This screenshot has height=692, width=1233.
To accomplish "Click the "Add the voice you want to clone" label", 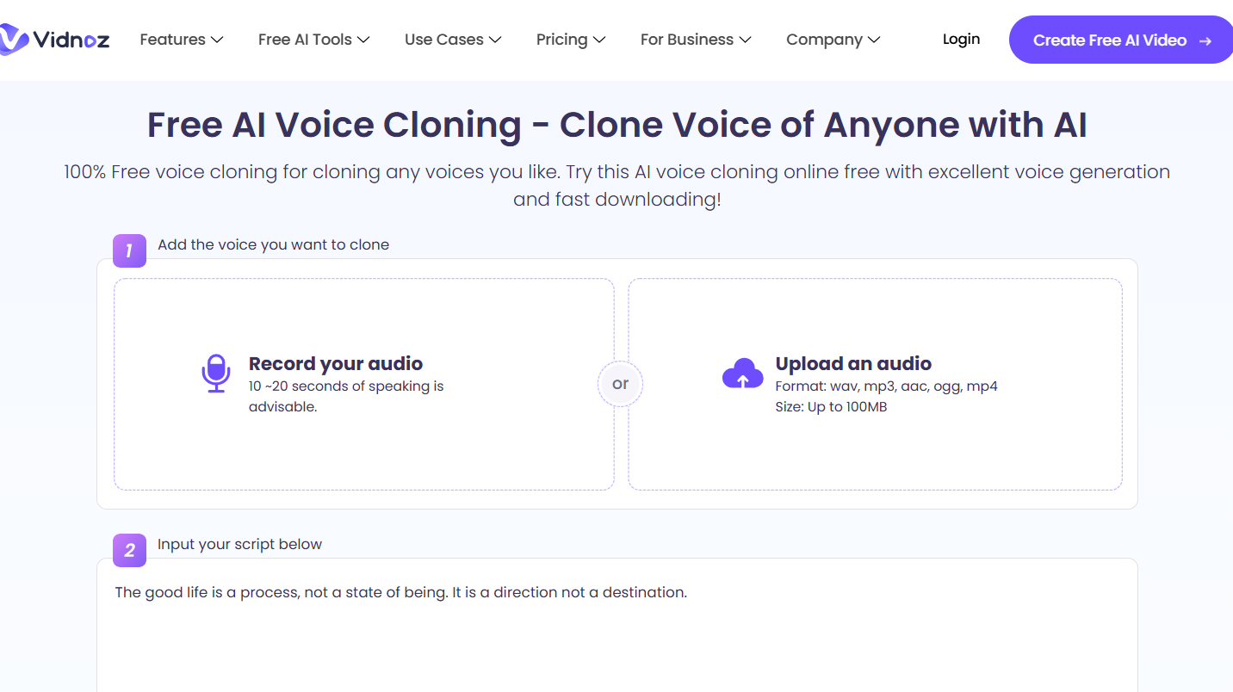I will pos(273,244).
